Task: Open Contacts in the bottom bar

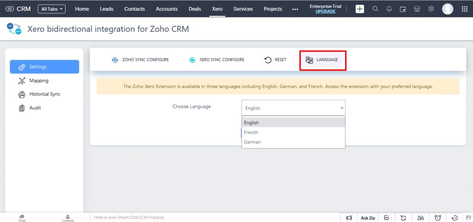Action: (68, 218)
